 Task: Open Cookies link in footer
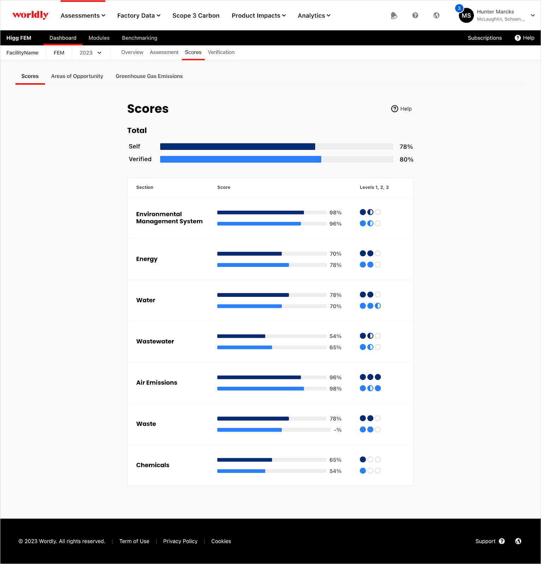coord(221,541)
